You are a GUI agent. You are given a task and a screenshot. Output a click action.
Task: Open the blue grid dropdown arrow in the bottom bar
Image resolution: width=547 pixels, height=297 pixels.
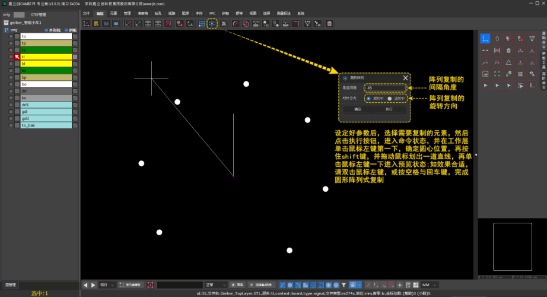pyautogui.click(x=360, y=285)
